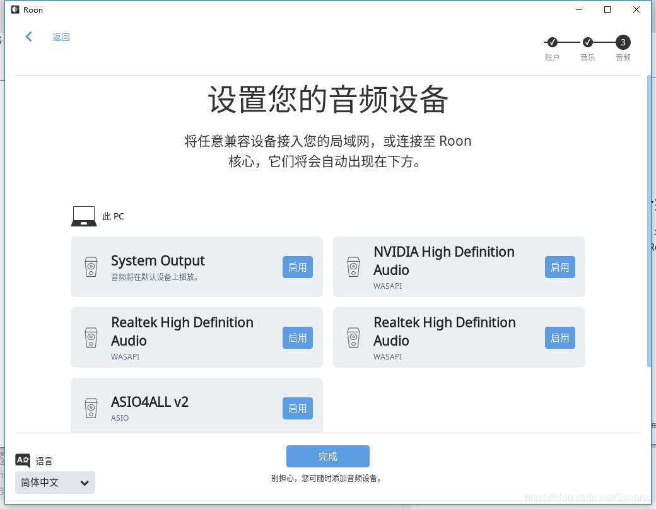Click the 语言 label
This screenshot has height=509, width=656.
[x=44, y=461]
